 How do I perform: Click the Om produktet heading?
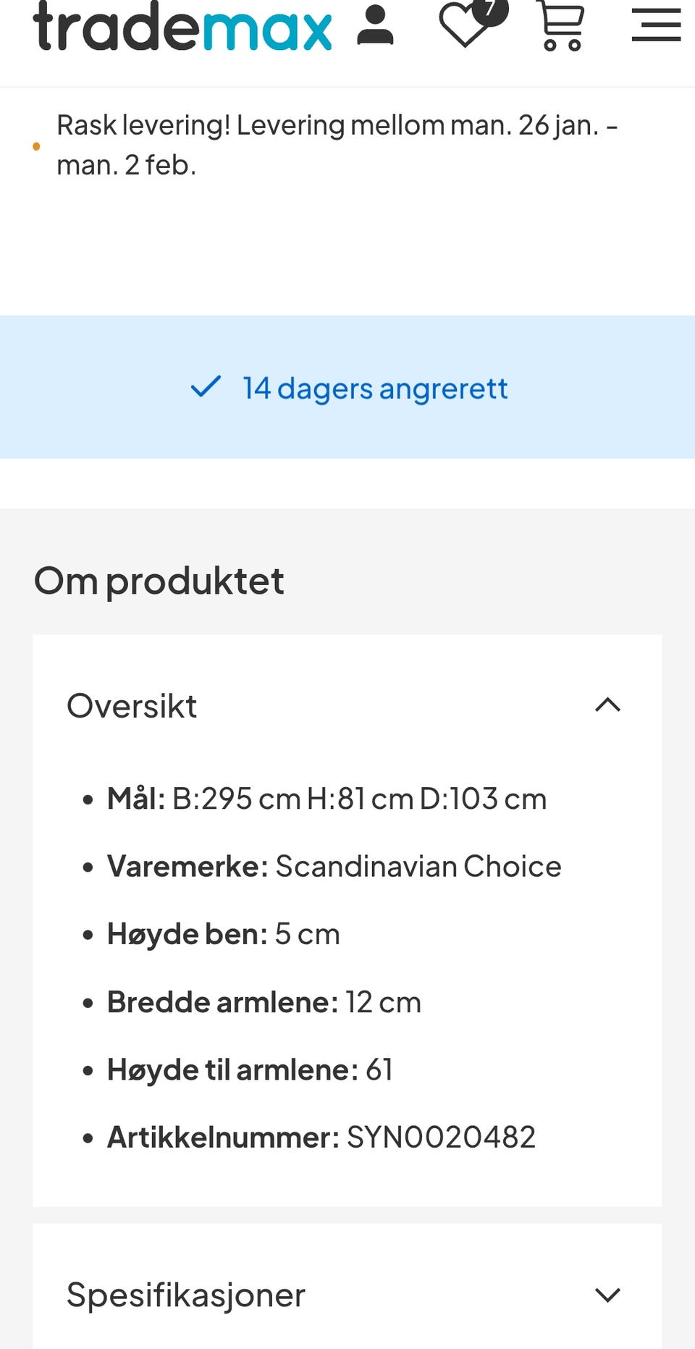159,579
